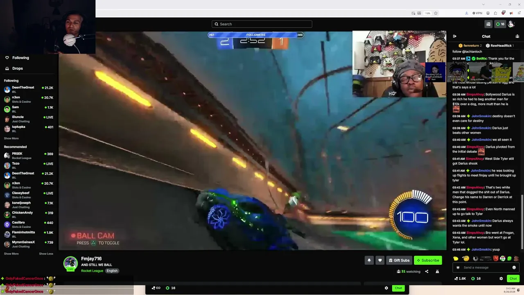Follow channel with the heart button
The height and width of the screenshot is (295, 524).
(x=380, y=260)
